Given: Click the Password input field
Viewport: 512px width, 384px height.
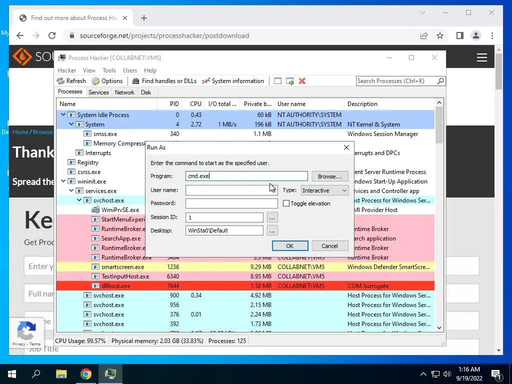Looking at the screenshot, I should coord(231,203).
